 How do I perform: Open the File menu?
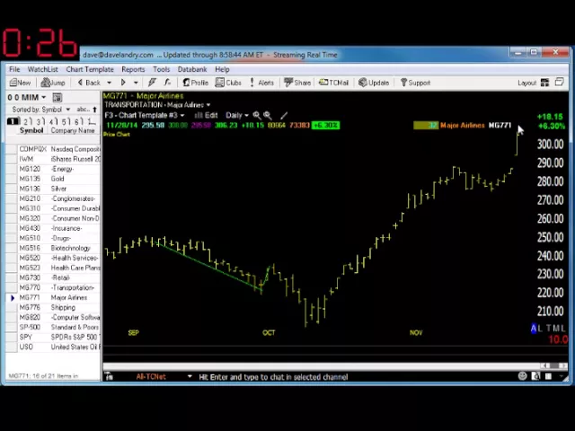pos(14,69)
